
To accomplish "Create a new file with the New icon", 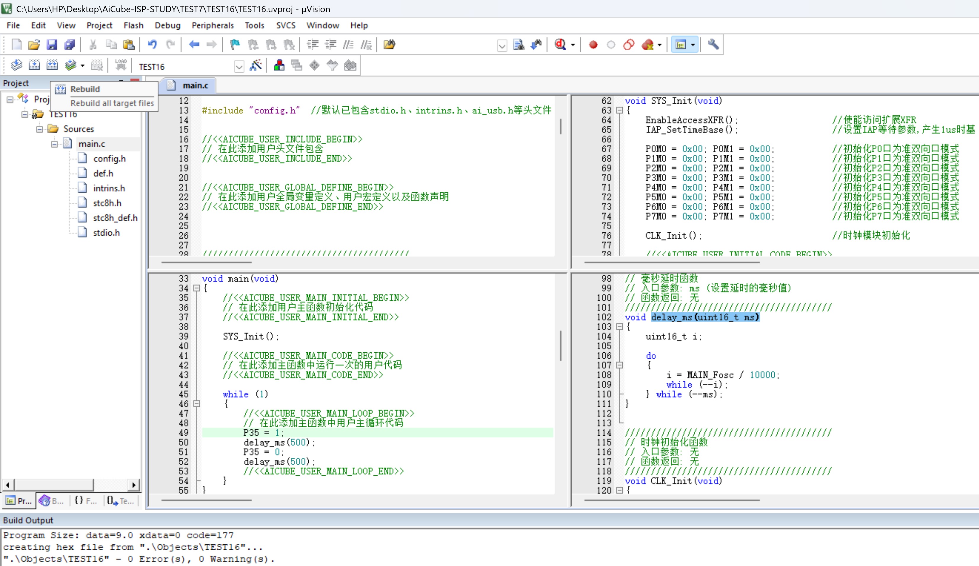I will click(x=17, y=45).
